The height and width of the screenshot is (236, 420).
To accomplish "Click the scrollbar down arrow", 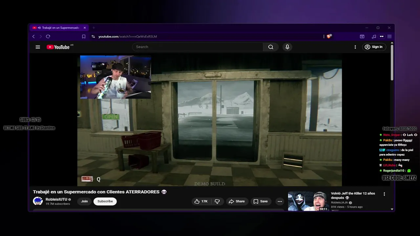I will click(x=392, y=209).
